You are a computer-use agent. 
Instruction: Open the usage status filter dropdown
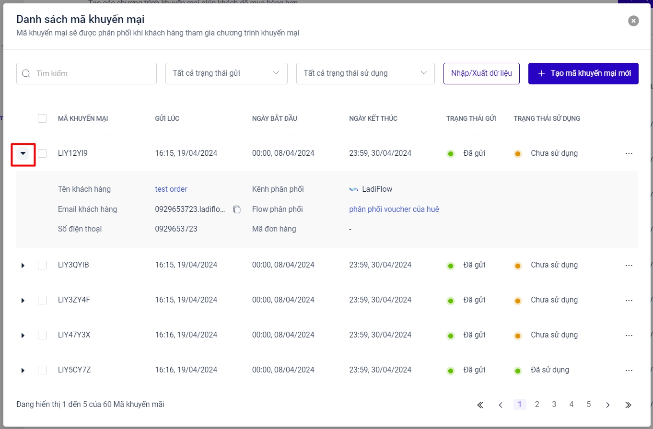365,73
